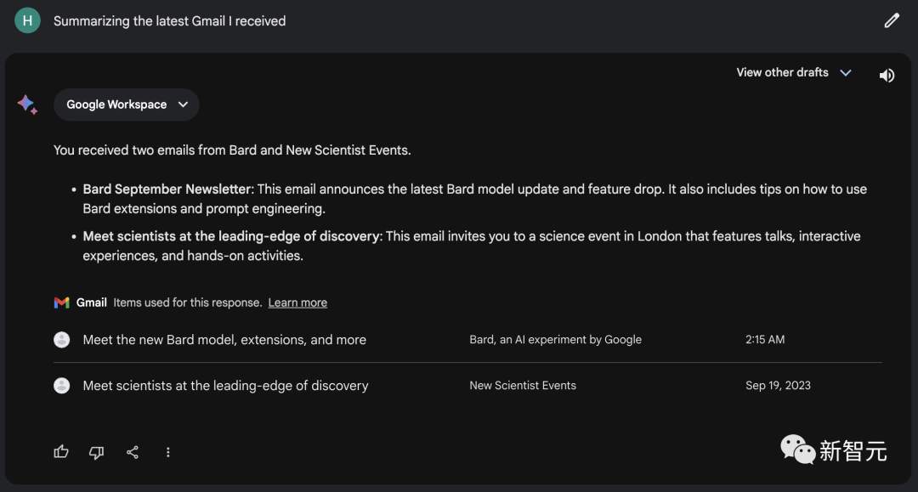Viewport: 918px width, 492px height.
Task: Expand the Google Workspace chip
Action: [x=127, y=105]
